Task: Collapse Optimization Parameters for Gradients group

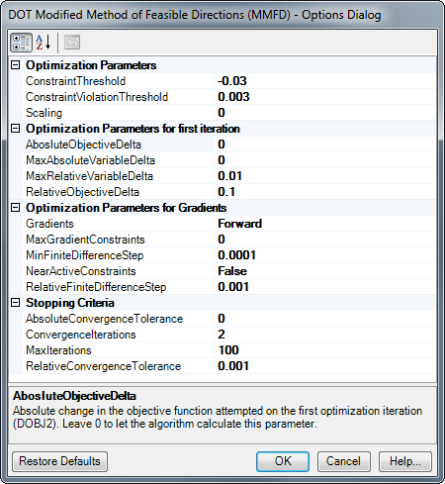Action: click(x=15, y=208)
